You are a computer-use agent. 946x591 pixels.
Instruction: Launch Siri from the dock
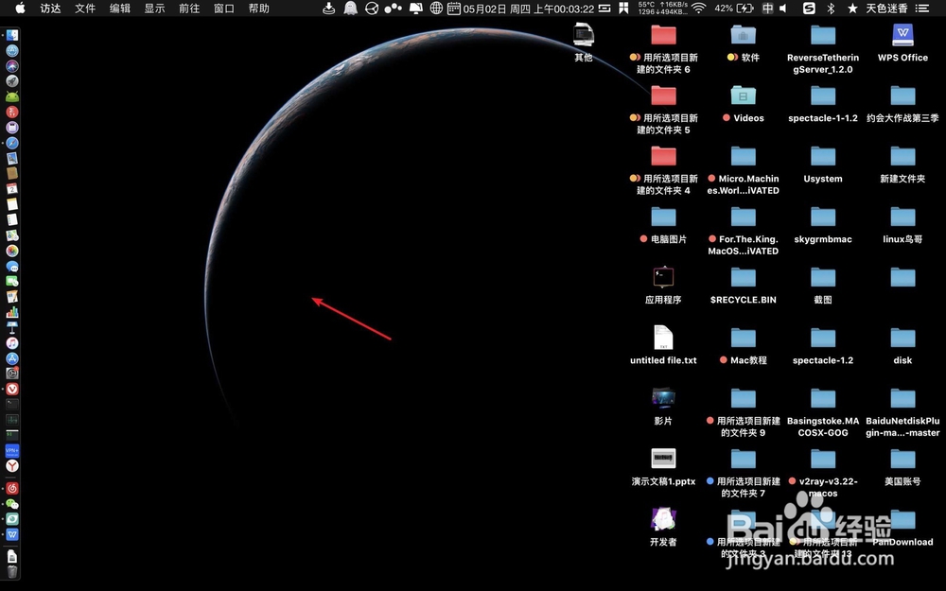pos(12,66)
